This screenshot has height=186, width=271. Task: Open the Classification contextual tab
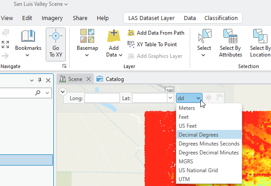point(221,18)
